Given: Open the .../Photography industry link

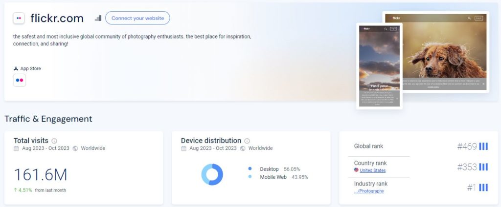Looking at the screenshot, I should [369, 191].
